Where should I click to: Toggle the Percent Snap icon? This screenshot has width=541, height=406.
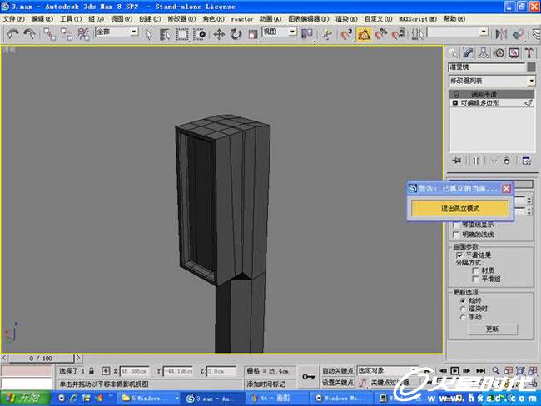[x=381, y=34]
